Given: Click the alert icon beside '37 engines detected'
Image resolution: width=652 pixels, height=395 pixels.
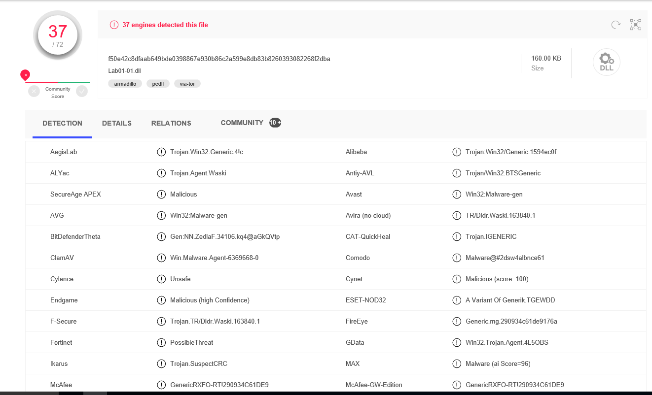Looking at the screenshot, I should [x=114, y=25].
